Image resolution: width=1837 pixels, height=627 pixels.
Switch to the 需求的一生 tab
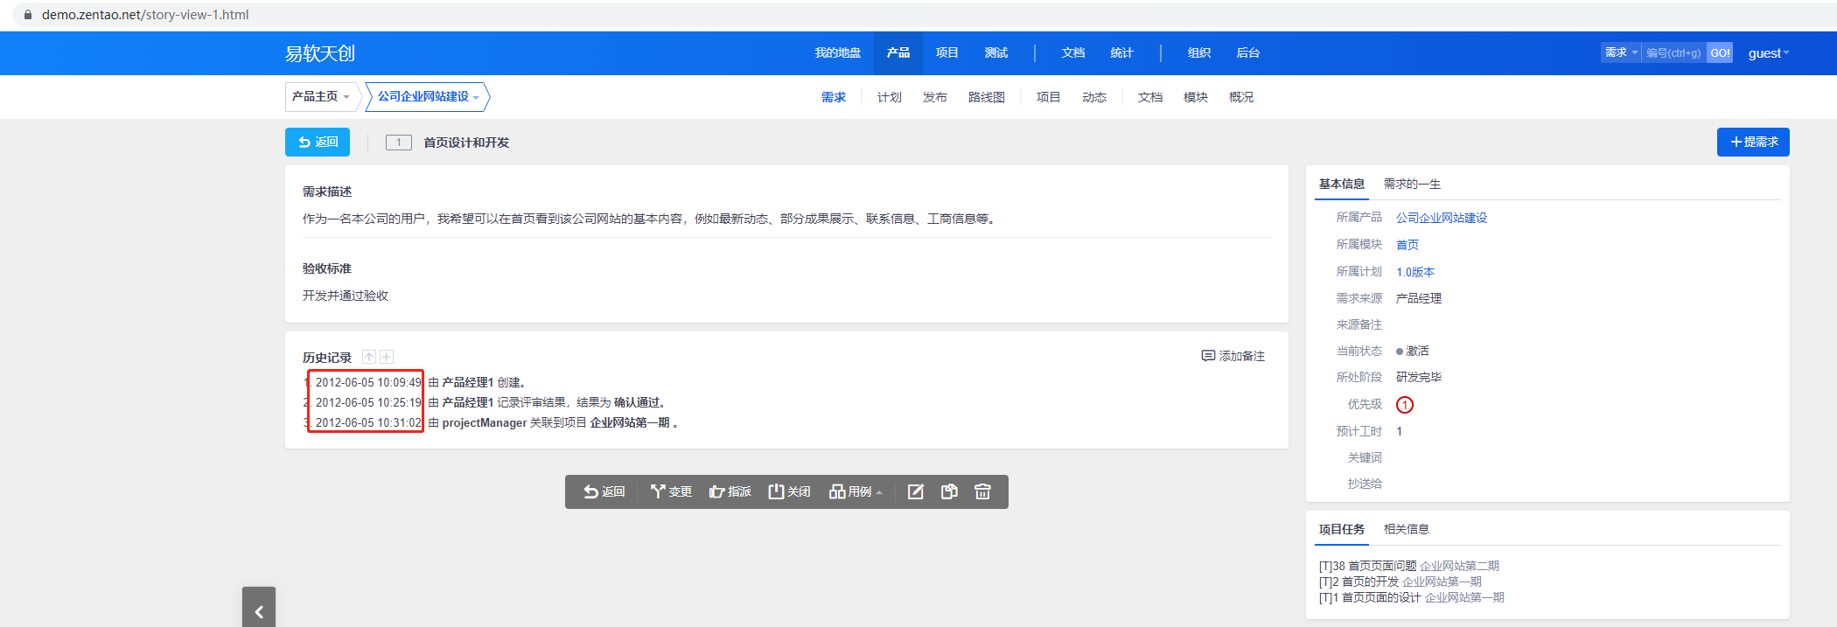tap(1412, 184)
